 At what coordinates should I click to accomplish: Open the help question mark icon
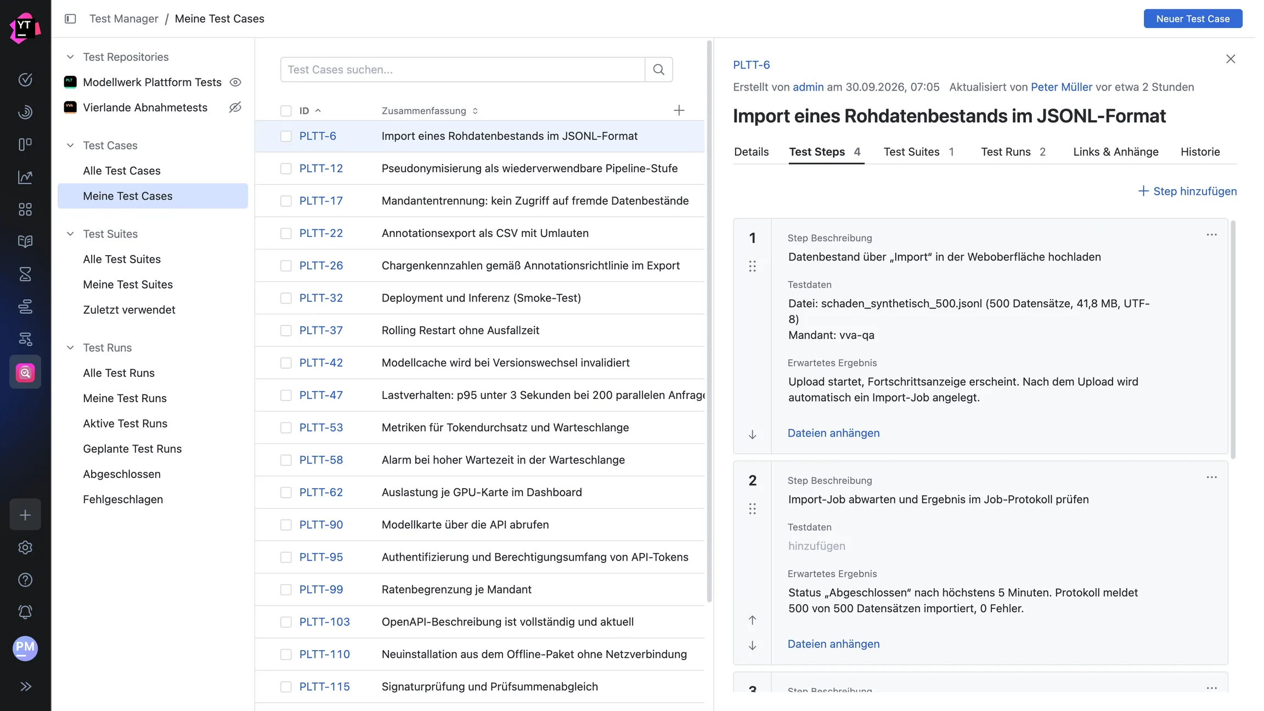click(25, 579)
